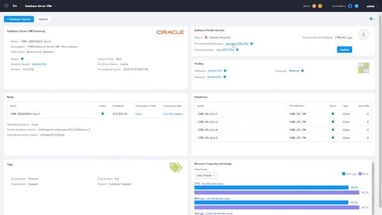382x215 pixels.
Task: Select the CRM_DB_Dev-2 database row
Action: pos(283,122)
